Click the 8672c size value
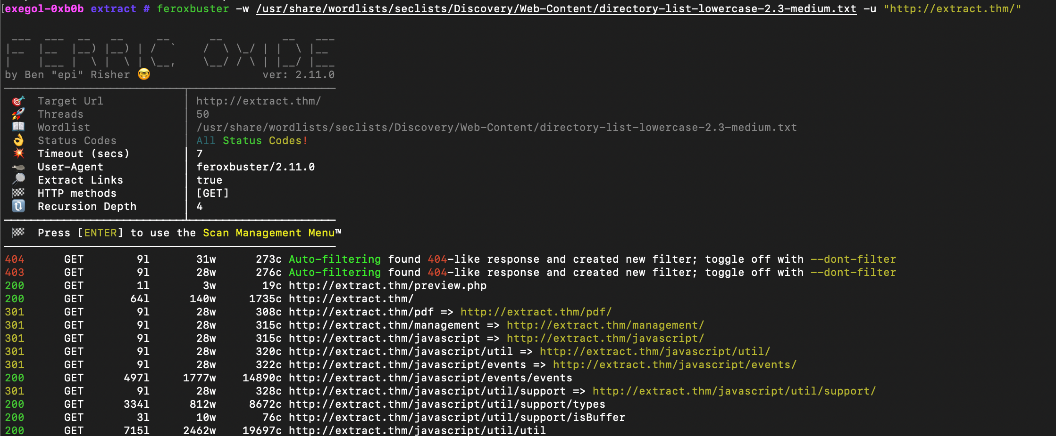This screenshot has width=1056, height=436. click(x=266, y=404)
